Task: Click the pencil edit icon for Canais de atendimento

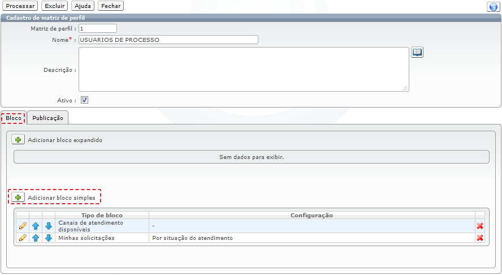Action: point(23,226)
